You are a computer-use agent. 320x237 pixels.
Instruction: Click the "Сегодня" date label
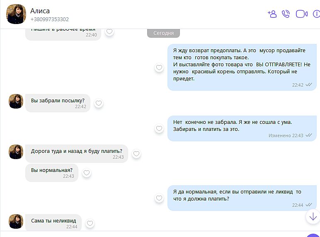163,33
